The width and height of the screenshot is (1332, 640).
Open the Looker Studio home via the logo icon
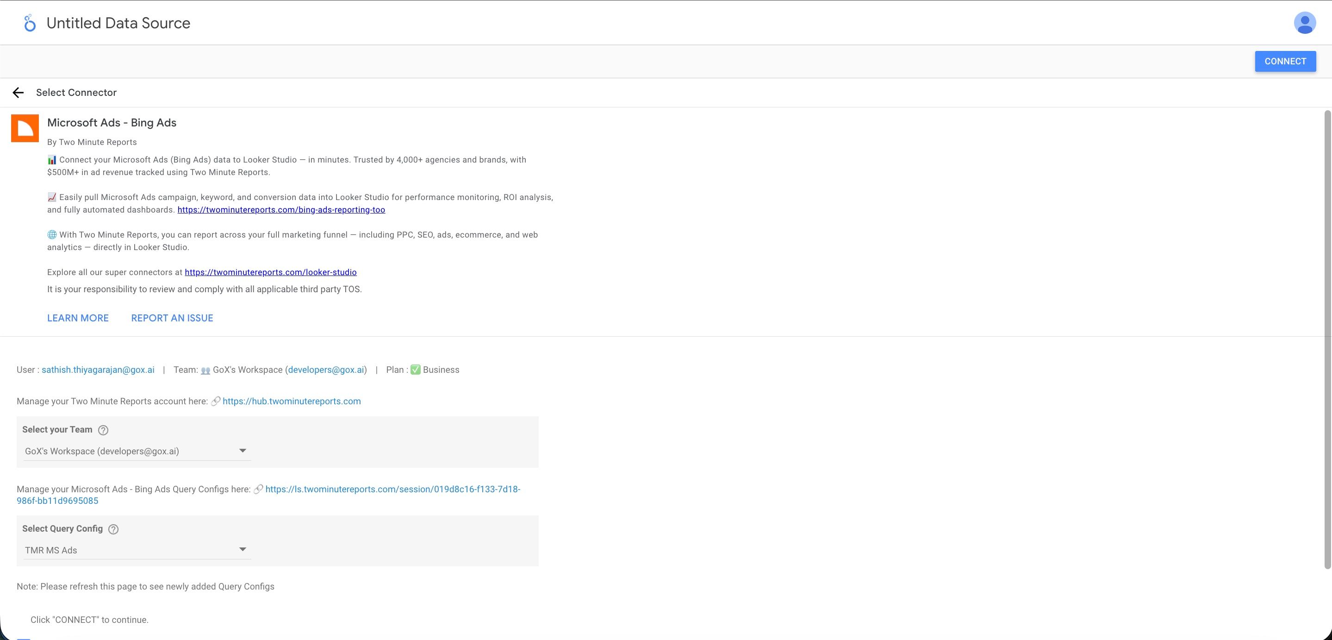[30, 22]
